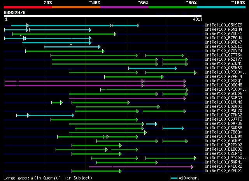Image resolution: width=249 pixels, height=181 pixels.
Task: Select the UniRef100_A7PNG2 label
Action: coord(223,115)
